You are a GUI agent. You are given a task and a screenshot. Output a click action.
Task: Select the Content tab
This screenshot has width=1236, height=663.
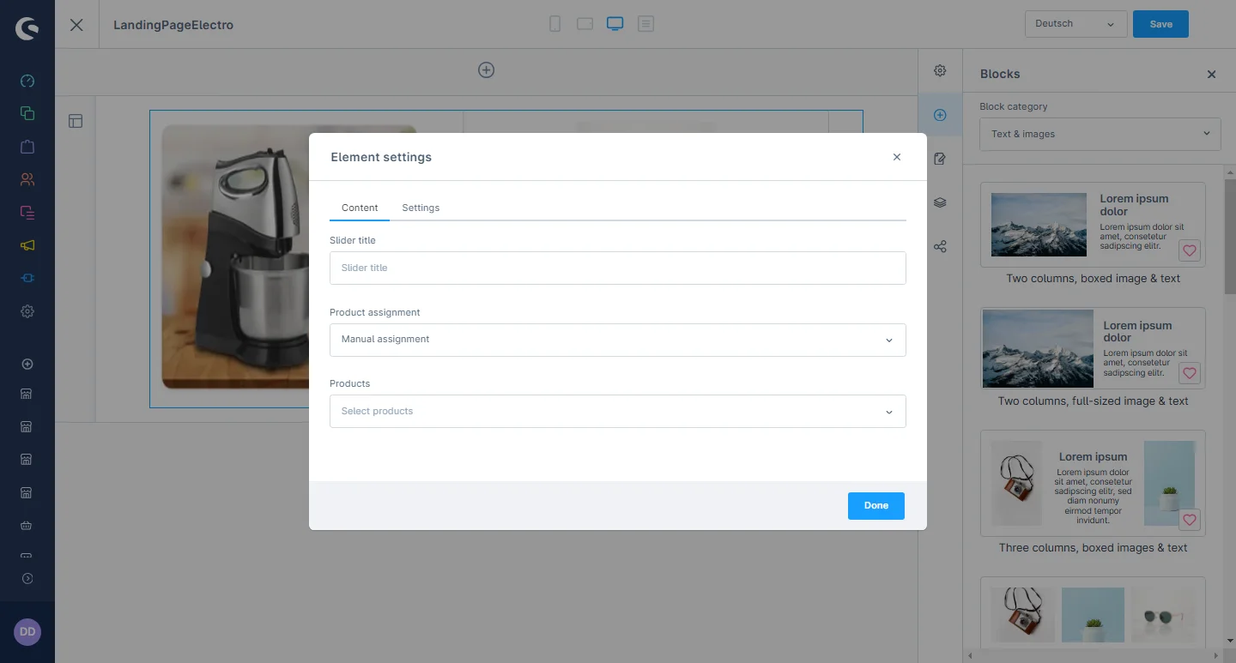pos(360,208)
